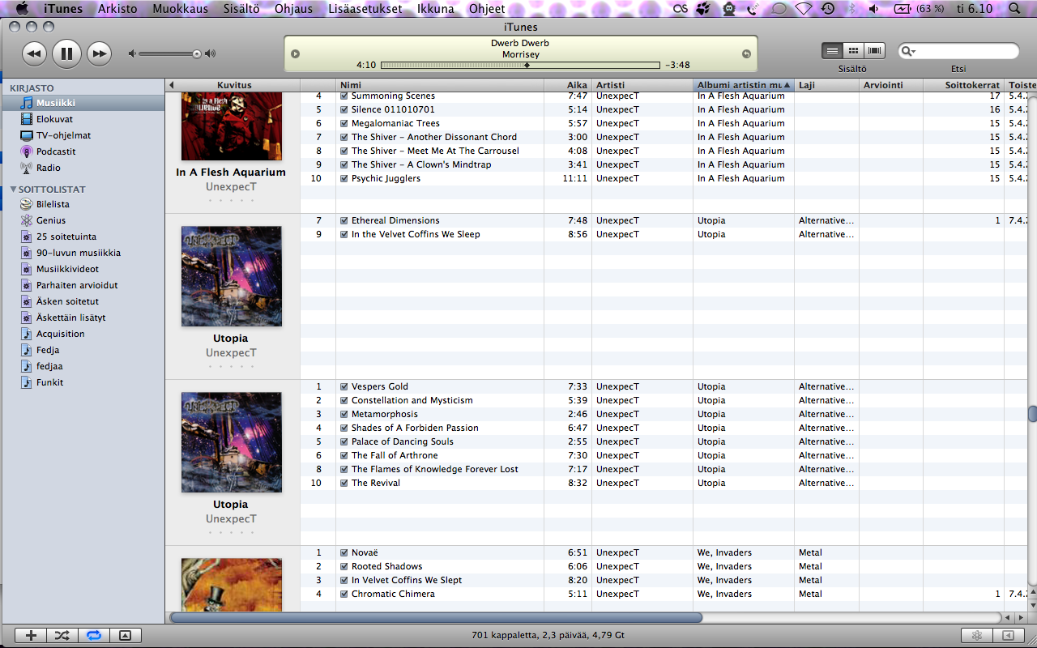This screenshot has width=1037, height=648.
Task: Sort tracks by the Nimi column
Action: [x=440, y=85]
